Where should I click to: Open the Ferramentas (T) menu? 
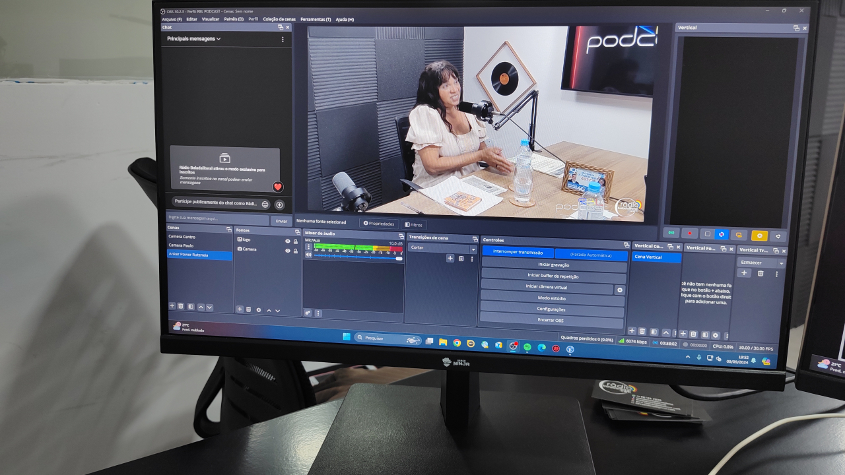click(x=316, y=19)
